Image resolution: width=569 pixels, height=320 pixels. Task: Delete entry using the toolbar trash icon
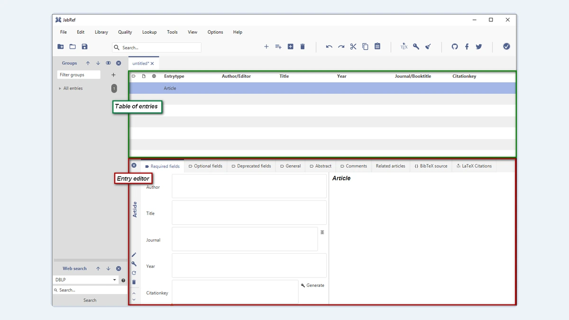(303, 46)
